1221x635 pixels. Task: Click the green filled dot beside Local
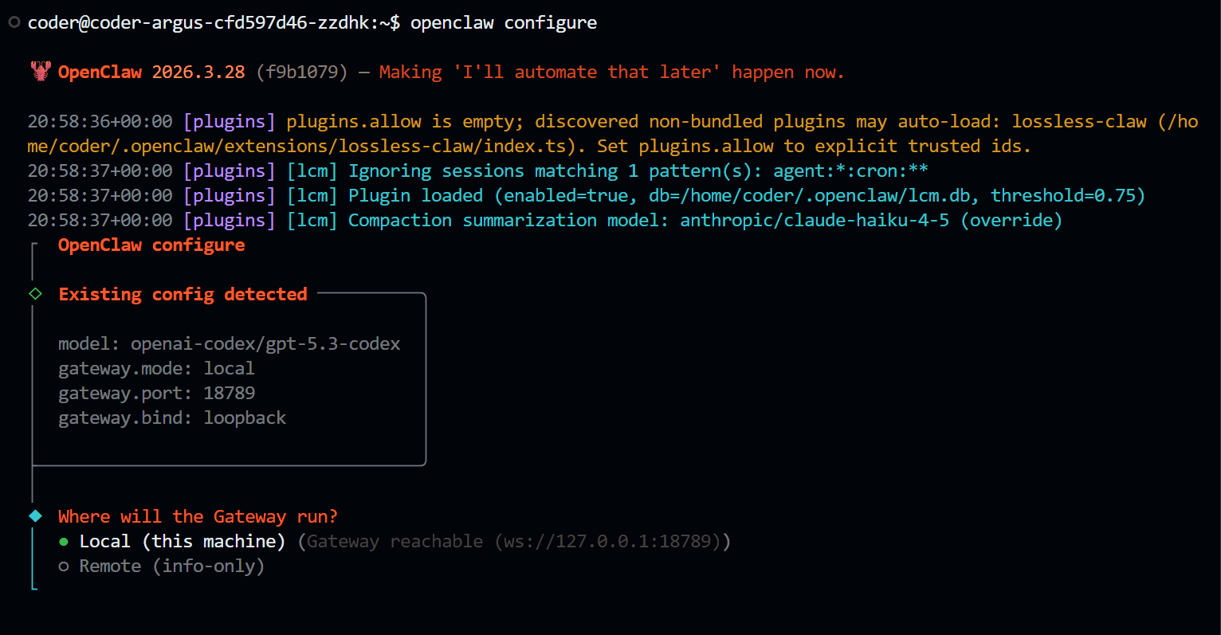tap(64, 542)
